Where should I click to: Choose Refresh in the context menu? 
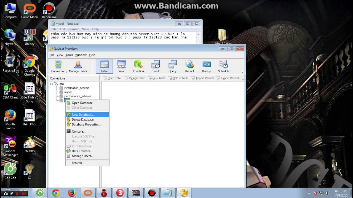[x=87, y=163]
